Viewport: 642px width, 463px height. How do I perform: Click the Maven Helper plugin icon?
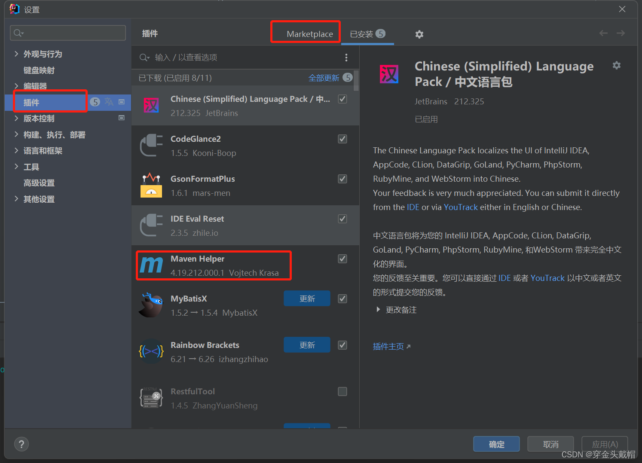151,265
